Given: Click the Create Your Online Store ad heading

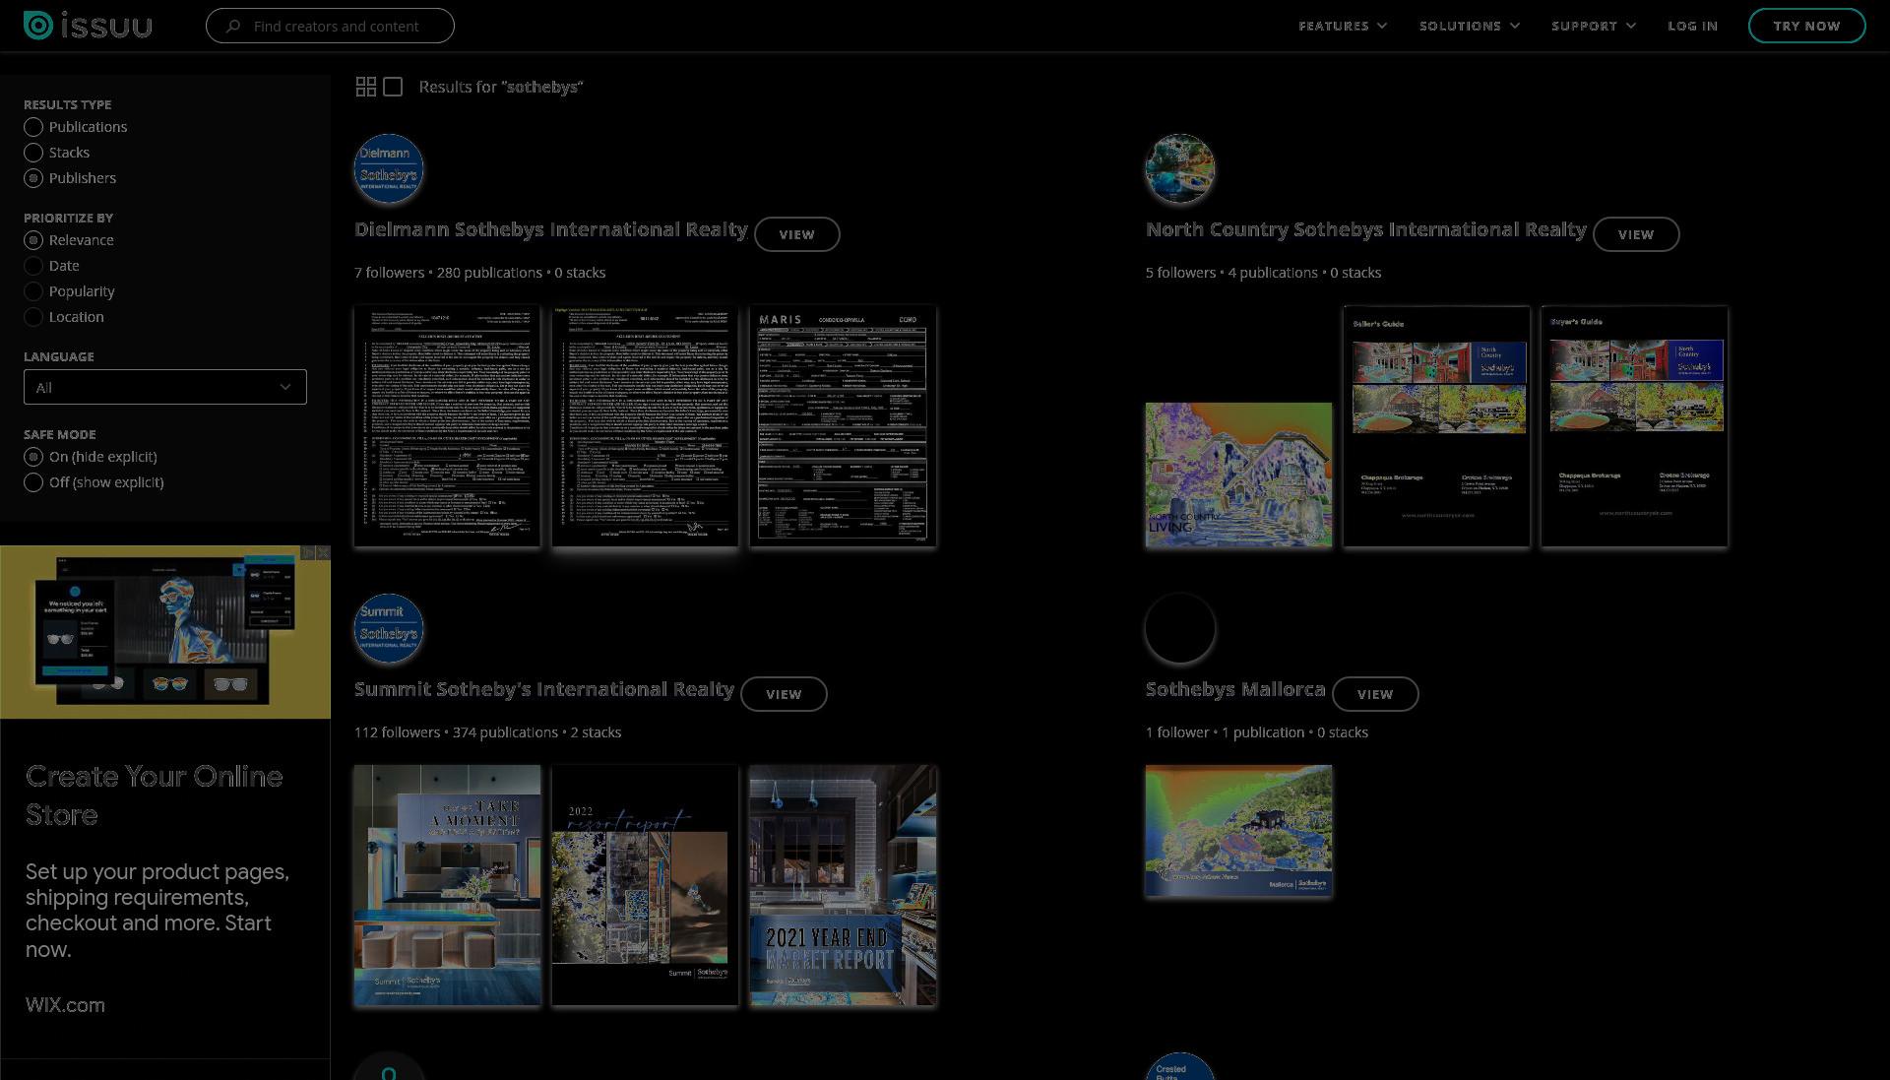Looking at the screenshot, I should (x=155, y=795).
